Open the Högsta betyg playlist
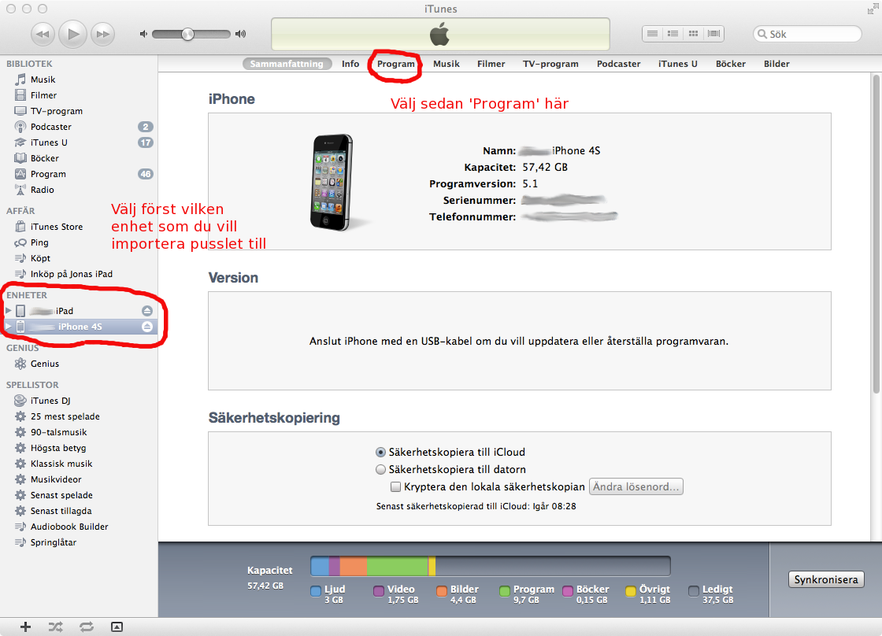 point(79,448)
